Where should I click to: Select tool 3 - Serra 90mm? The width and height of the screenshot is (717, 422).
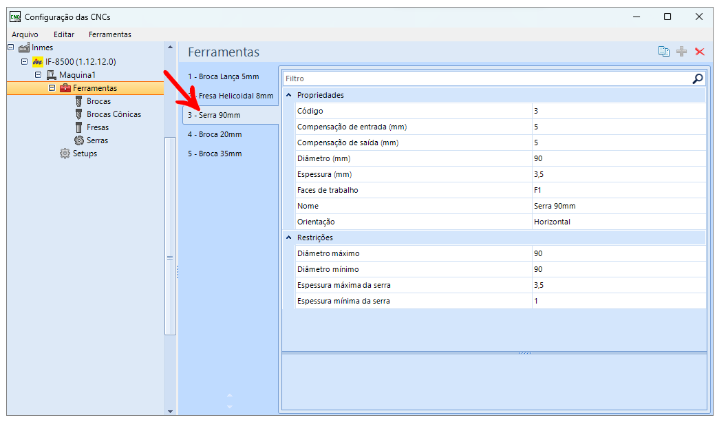point(214,115)
